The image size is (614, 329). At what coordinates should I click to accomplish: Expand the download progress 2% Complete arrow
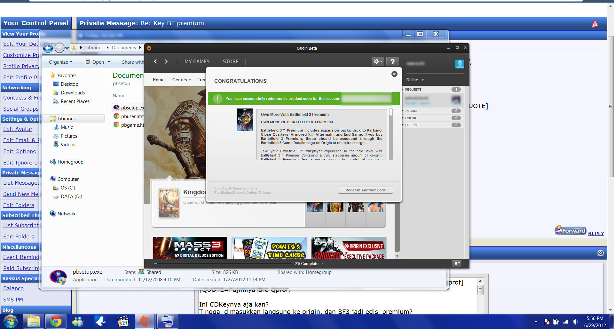click(322, 264)
